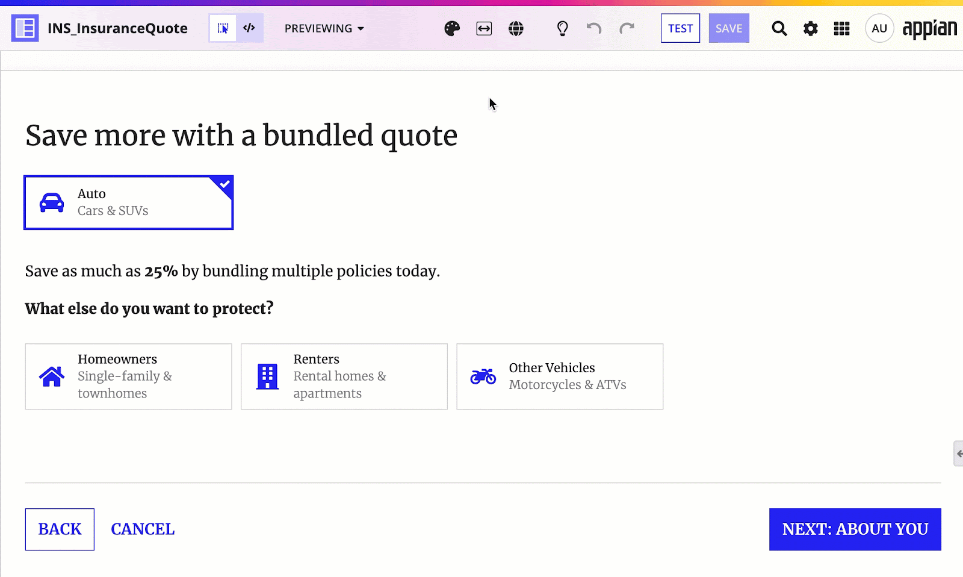Click the INS_InsuranceQuote title
Screen dimensions: 963x577
click(x=117, y=28)
